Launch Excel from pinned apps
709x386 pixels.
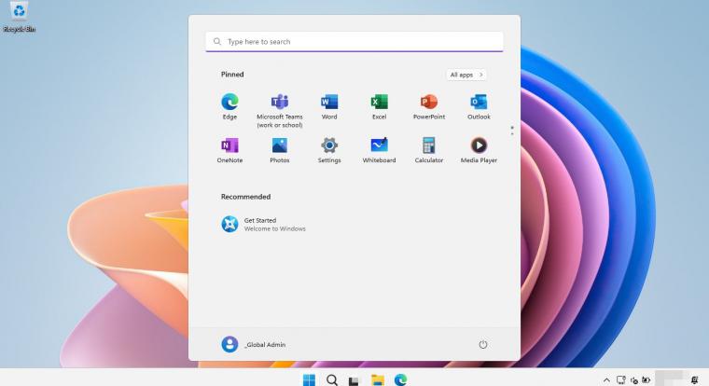click(379, 106)
